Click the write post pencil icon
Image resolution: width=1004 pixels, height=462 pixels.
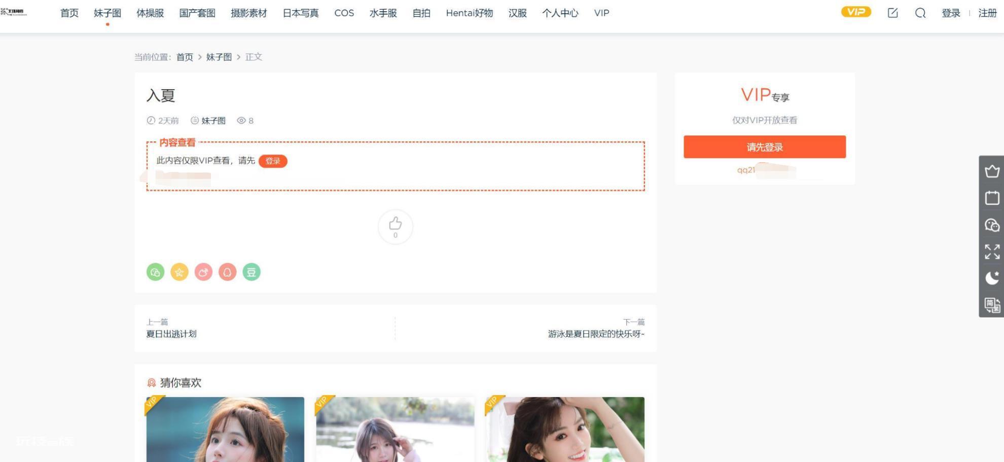893,13
